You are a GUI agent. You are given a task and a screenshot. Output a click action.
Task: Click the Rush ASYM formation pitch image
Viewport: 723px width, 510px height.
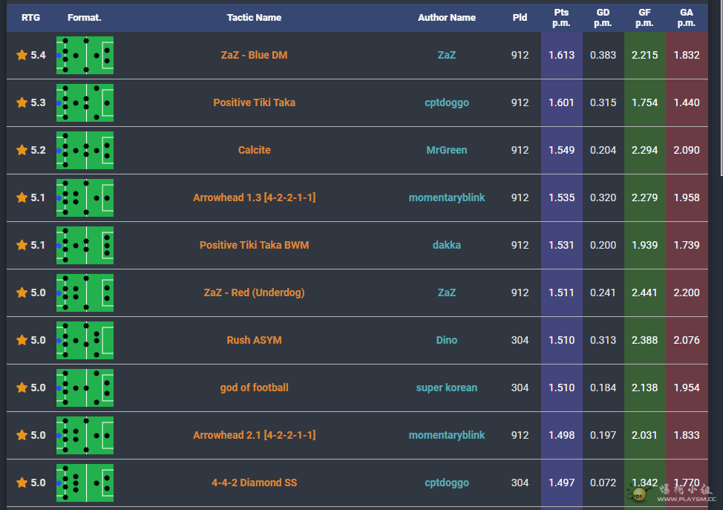(85, 340)
